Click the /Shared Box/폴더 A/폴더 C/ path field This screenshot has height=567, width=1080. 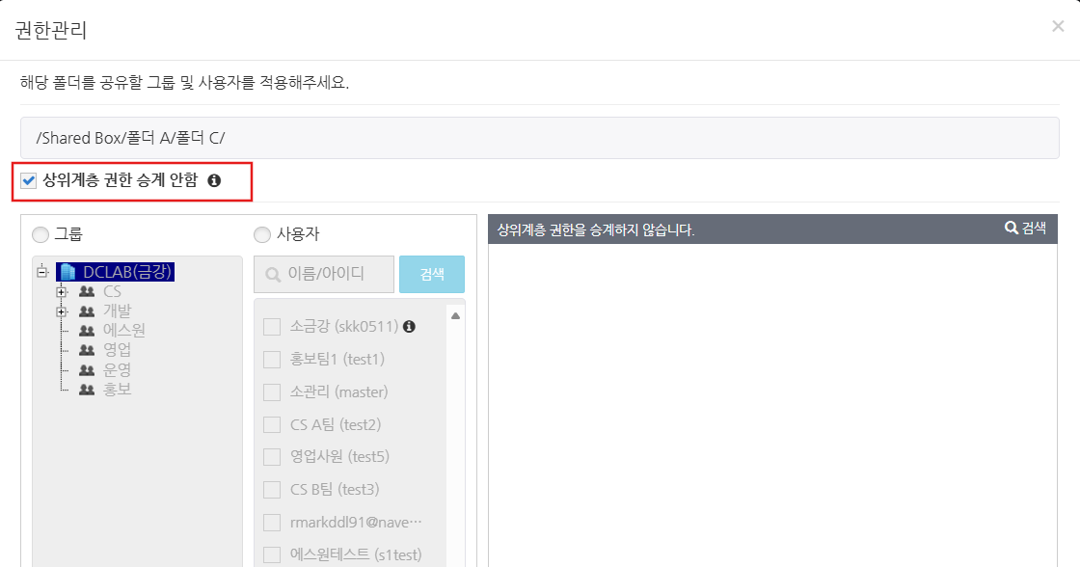coord(539,138)
